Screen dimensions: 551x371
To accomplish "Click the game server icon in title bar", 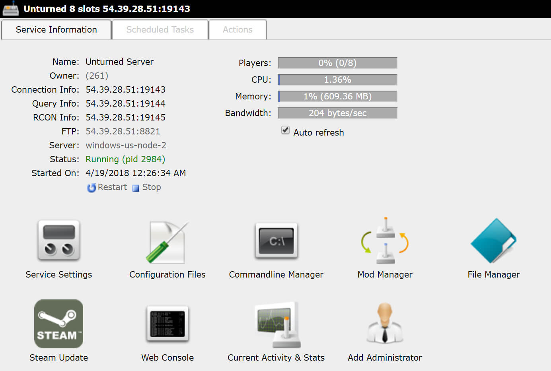I will coord(10,8).
